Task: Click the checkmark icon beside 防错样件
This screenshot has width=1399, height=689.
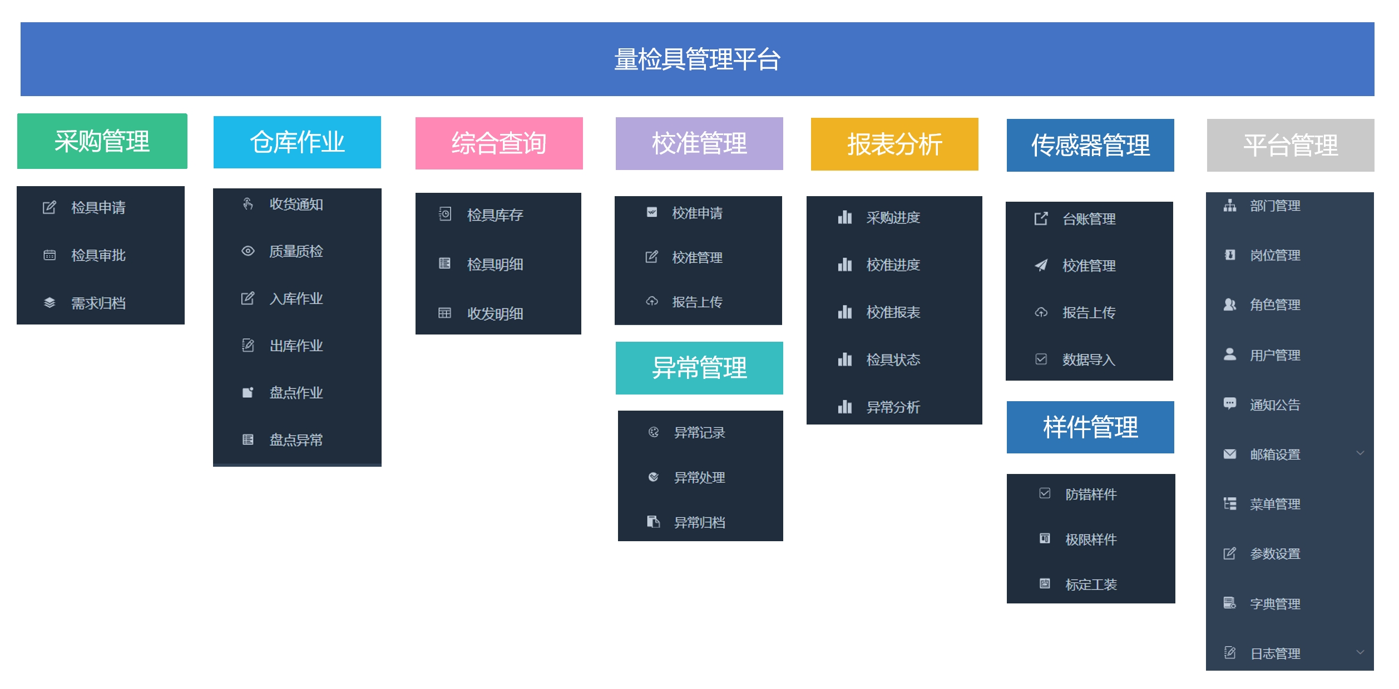Action: tap(1045, 493)
